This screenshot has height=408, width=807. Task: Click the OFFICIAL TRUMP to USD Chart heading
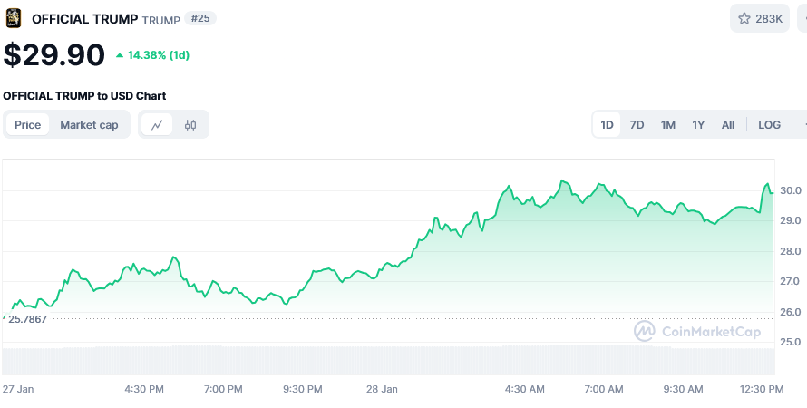pos(84,96)
